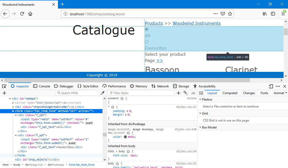Select the Favourites radio button

tap(146, 42)
